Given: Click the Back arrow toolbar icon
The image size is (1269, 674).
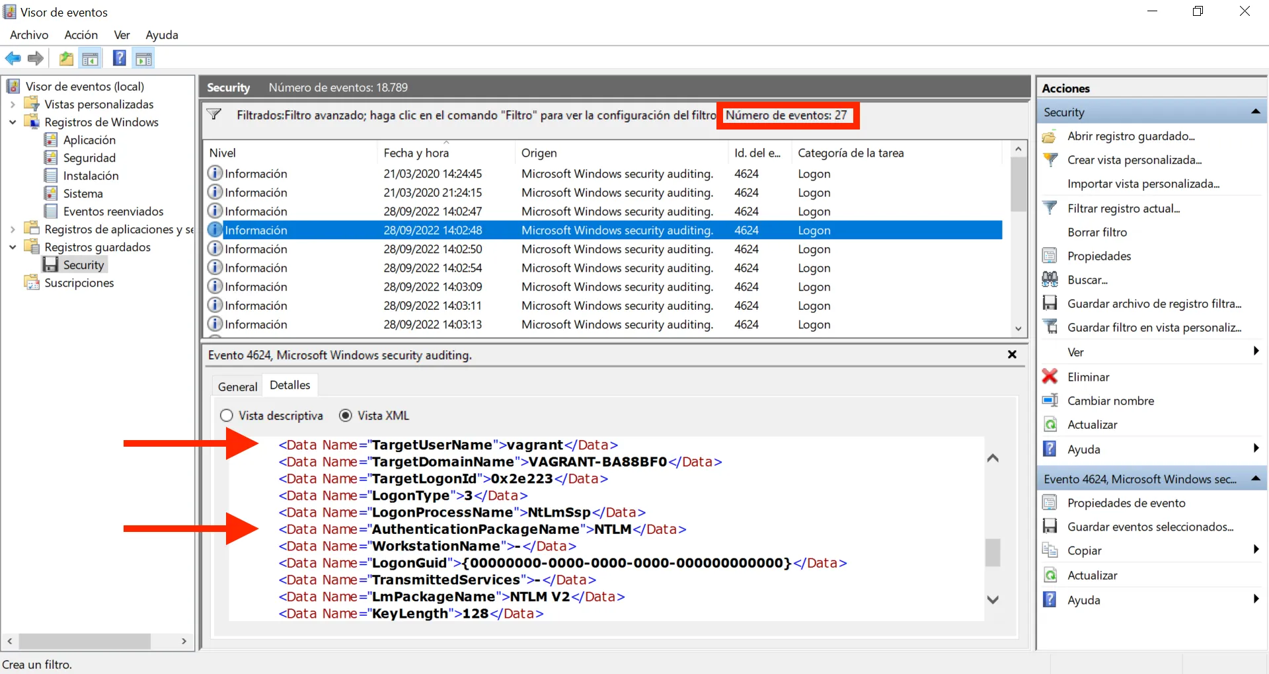Looking at the screenshot, I should tap(13, 59).
